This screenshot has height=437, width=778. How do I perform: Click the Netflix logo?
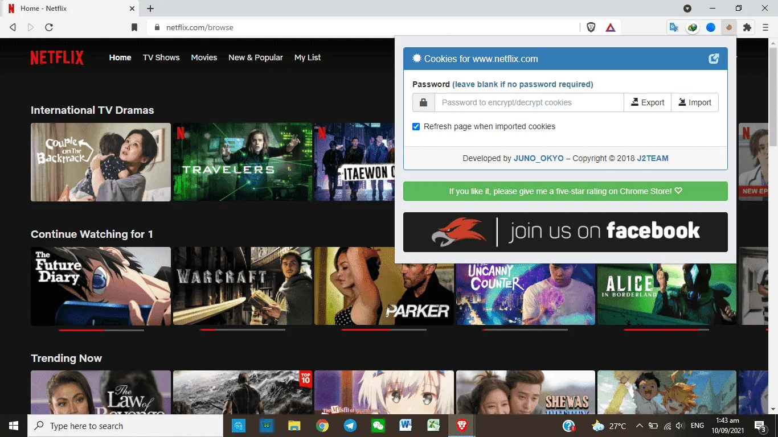pos(57,57)
